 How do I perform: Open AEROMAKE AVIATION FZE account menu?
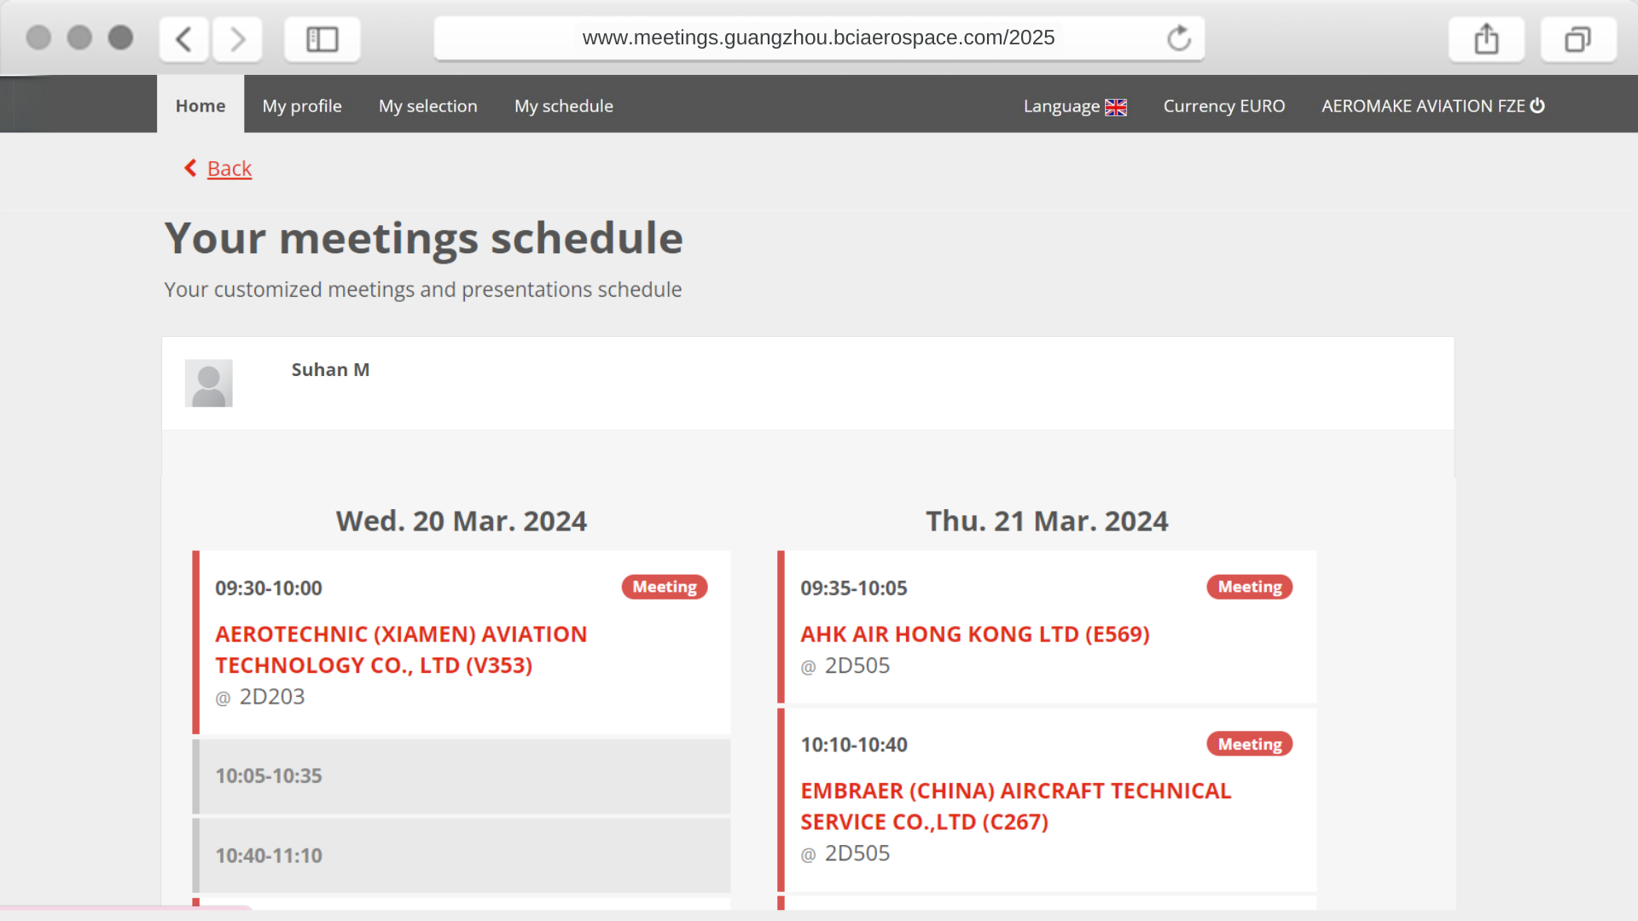click(1422, 106)
